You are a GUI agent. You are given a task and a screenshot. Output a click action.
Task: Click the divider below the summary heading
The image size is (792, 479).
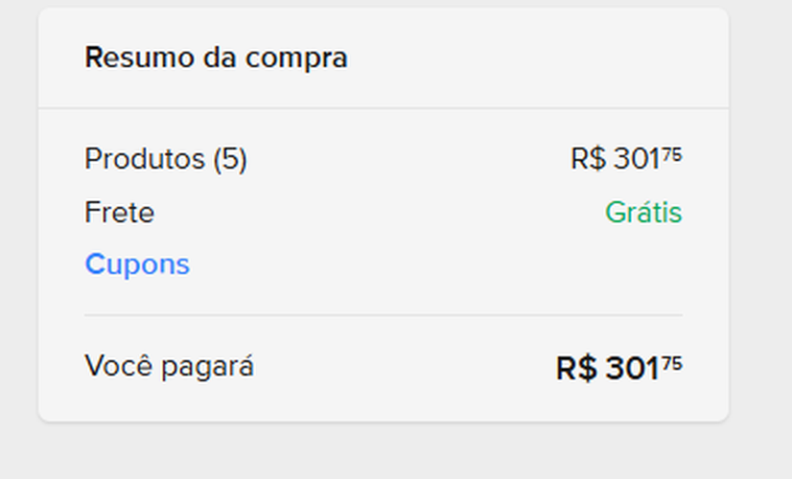(x=384, y=108)
